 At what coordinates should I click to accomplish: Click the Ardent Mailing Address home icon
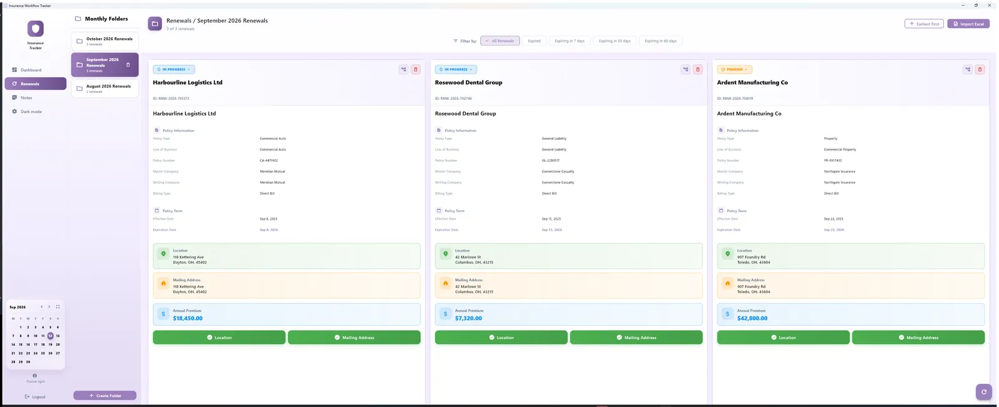click(727, 283)
